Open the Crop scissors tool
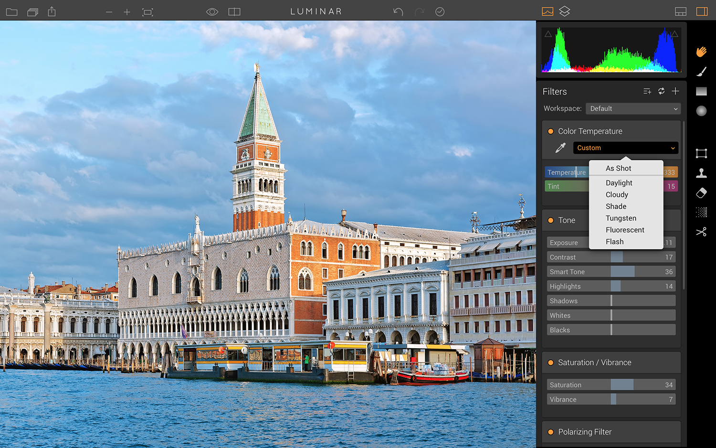The image size is (716, 448). click(x=701, y=232)
